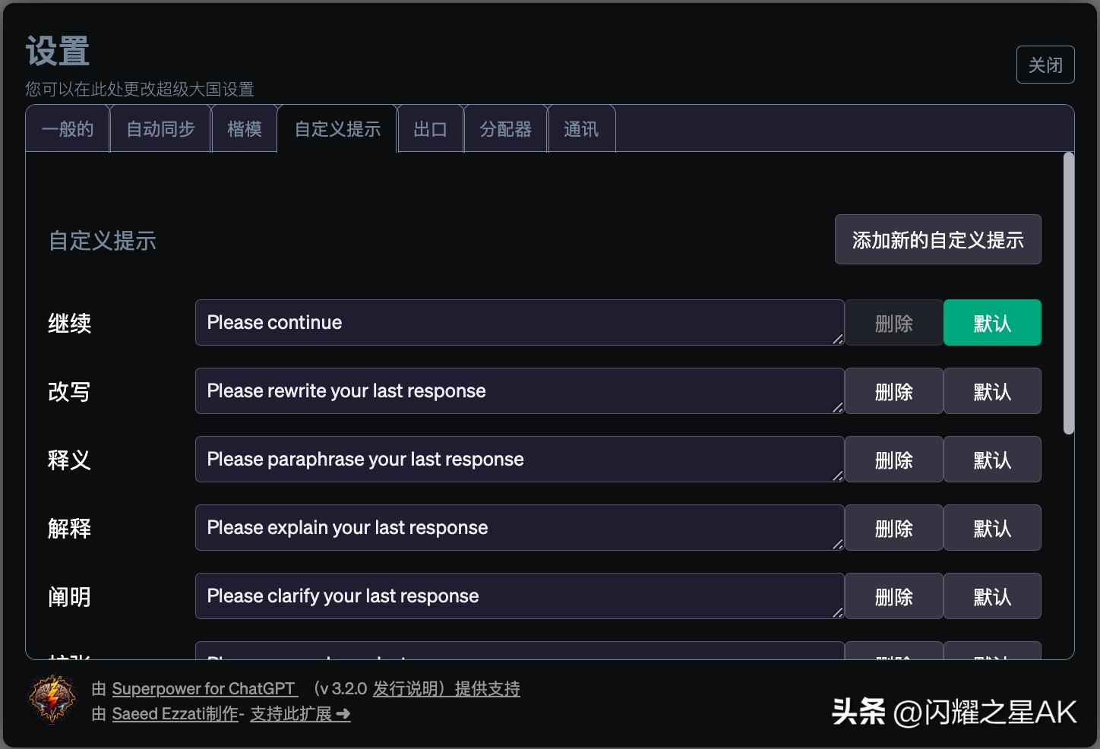Click the green 默认 button beside 继续

pyautogui.click(x=992, y=322)
